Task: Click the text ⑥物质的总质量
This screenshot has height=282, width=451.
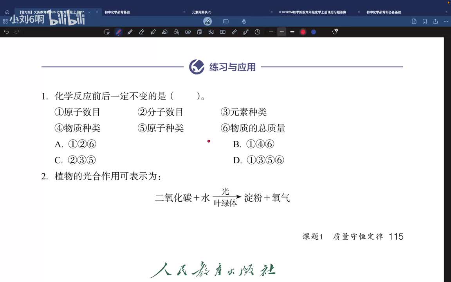Action: (x=253, y=128)
